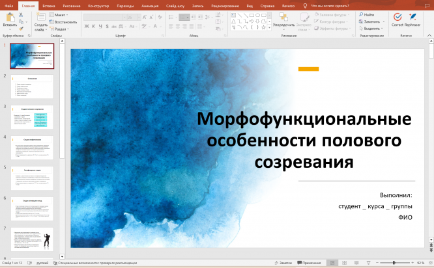Screen dimensions: 434x268
Task: Click the Заменить replace button
Action: coord(372,21)
